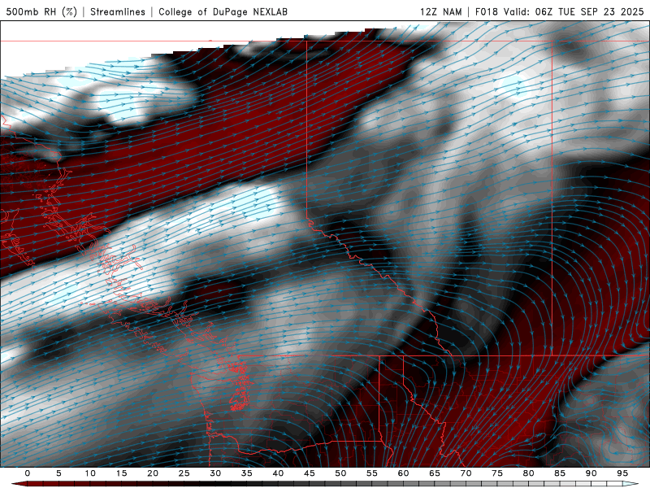Click the '85' label on the color scale
650x488 pixels.
[560, 473]
